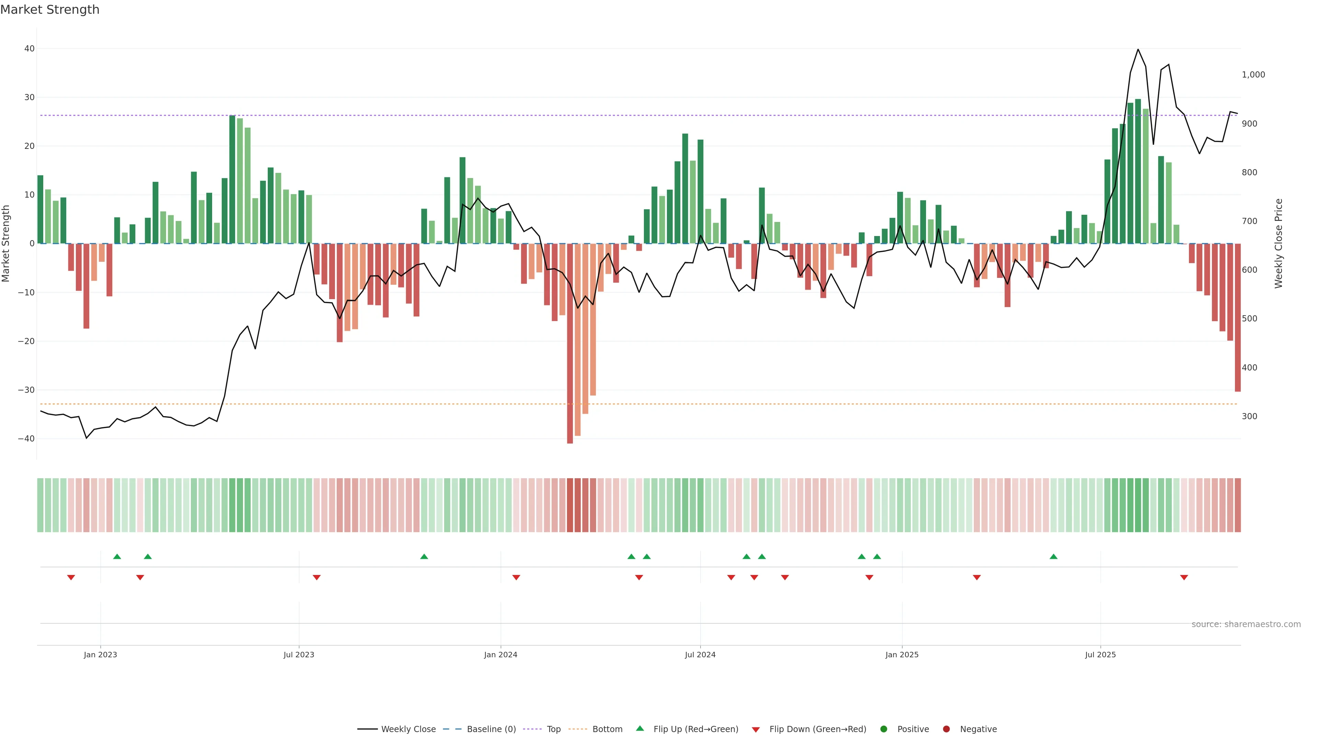Click the first green flip-up marker after Jan 2023
This screenshot has height=741, width=1318.
[117, 556]
